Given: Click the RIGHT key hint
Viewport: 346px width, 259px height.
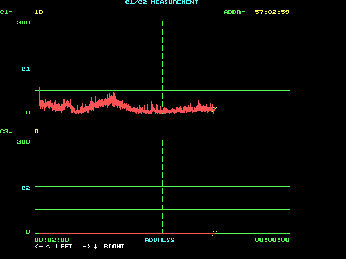Looking at the screenshot, I should (x=114, y=247).
